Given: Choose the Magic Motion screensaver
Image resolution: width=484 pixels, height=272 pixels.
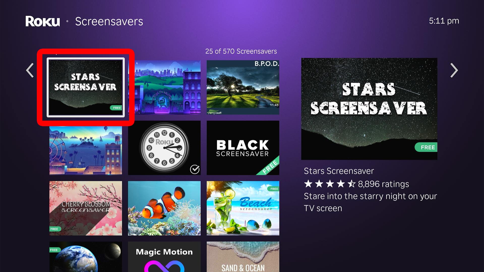Looking at the screenshot, I should [x=164, y=257].
